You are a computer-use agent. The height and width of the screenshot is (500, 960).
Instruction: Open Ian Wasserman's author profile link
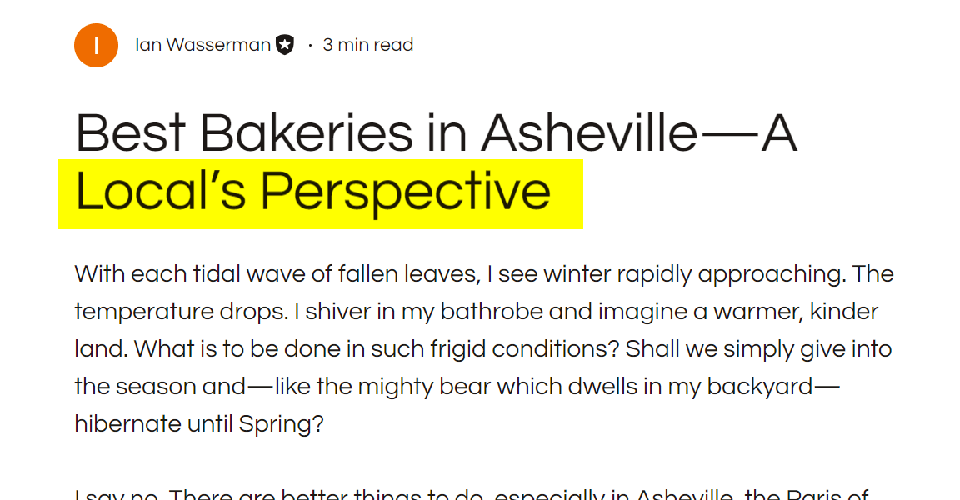202,45
